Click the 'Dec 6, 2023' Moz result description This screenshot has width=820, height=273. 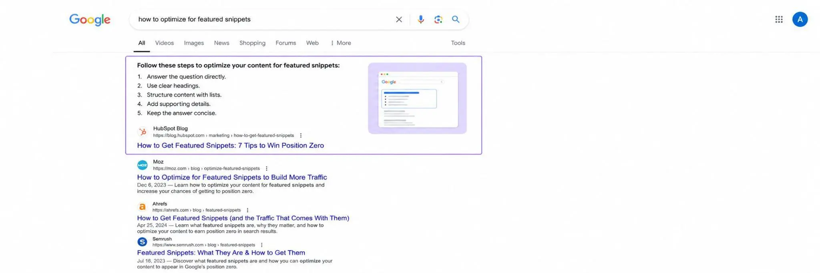click(x=231, y=188)
